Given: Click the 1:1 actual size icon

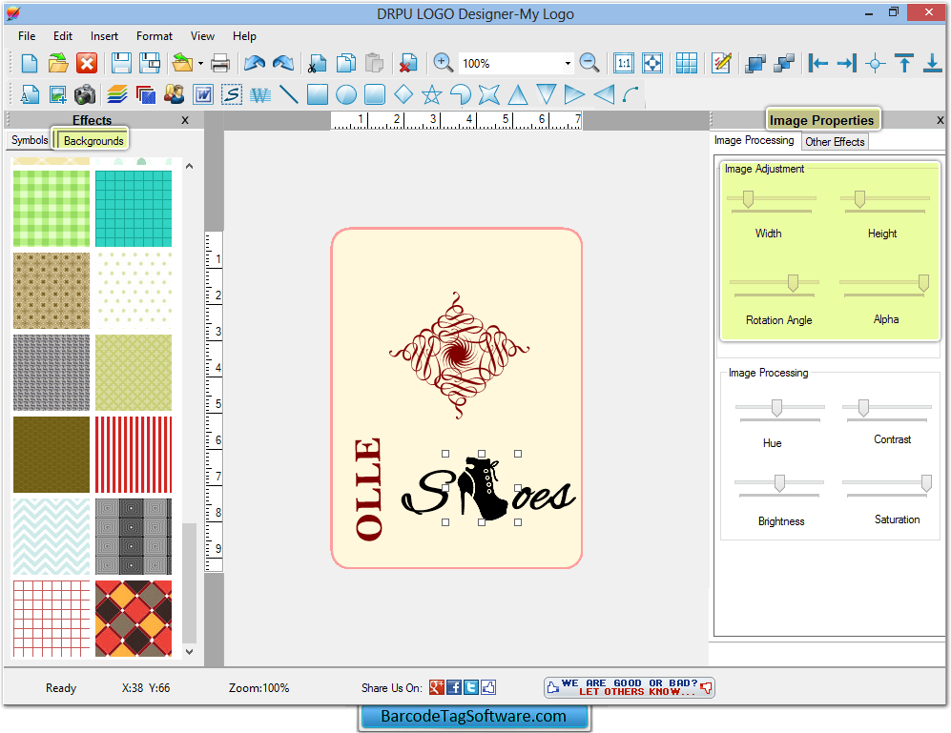Looking at the screenshot, I should 624,63.
